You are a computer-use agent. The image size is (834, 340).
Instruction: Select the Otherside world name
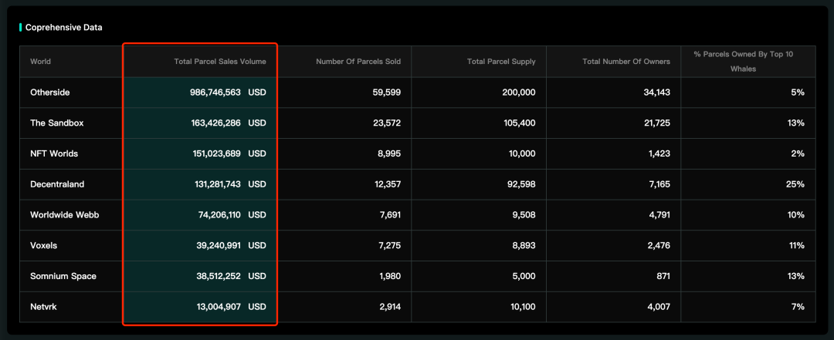tap(50, 93)
